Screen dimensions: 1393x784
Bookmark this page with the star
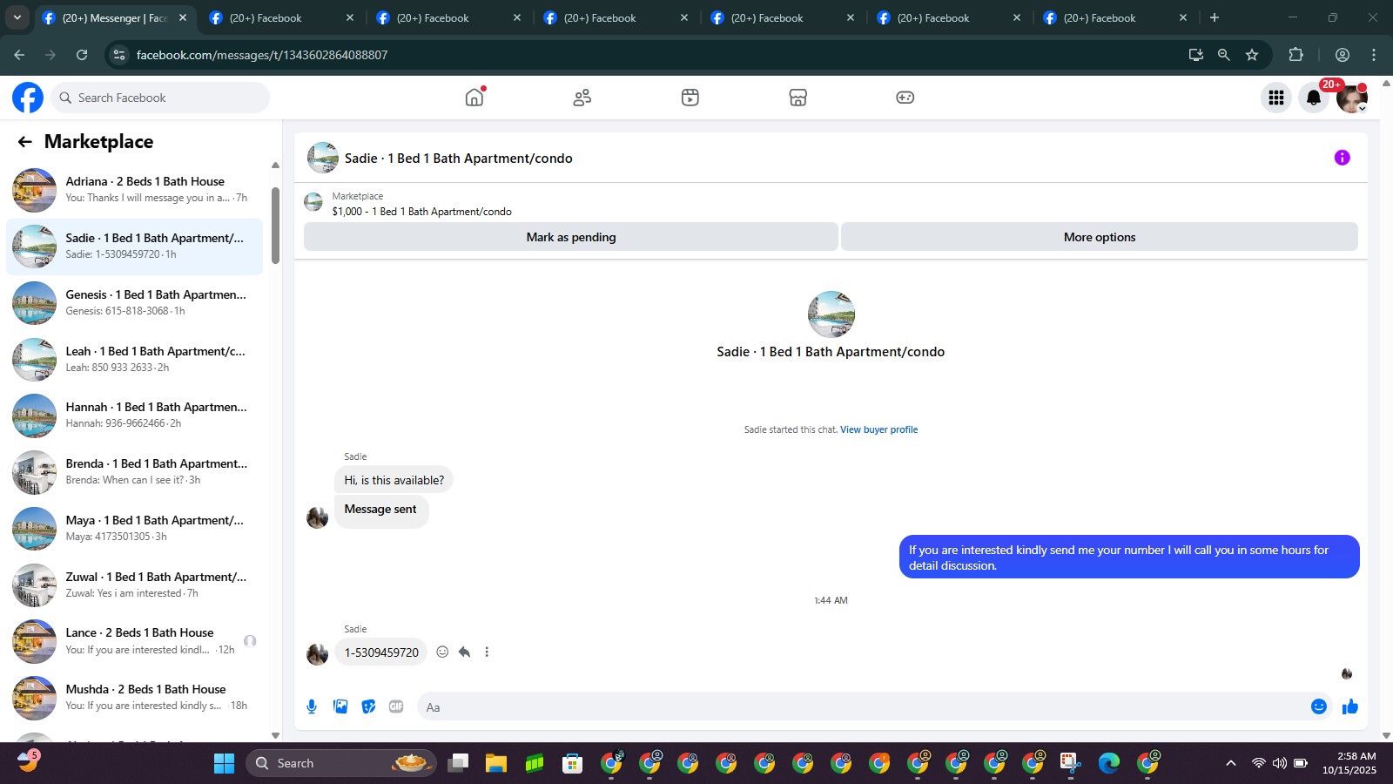coord(1252,55)
